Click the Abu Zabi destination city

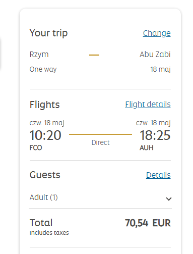tap(155, 55)
